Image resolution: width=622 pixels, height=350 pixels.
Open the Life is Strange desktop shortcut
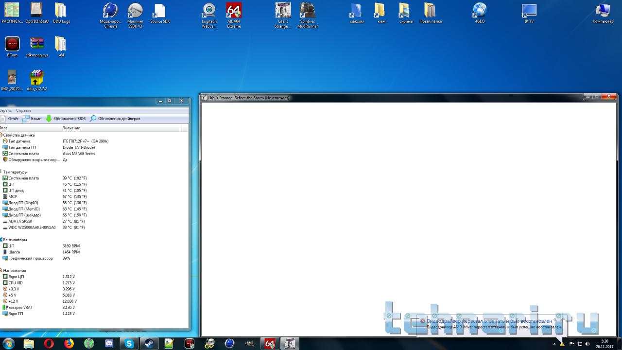[283, 16]
